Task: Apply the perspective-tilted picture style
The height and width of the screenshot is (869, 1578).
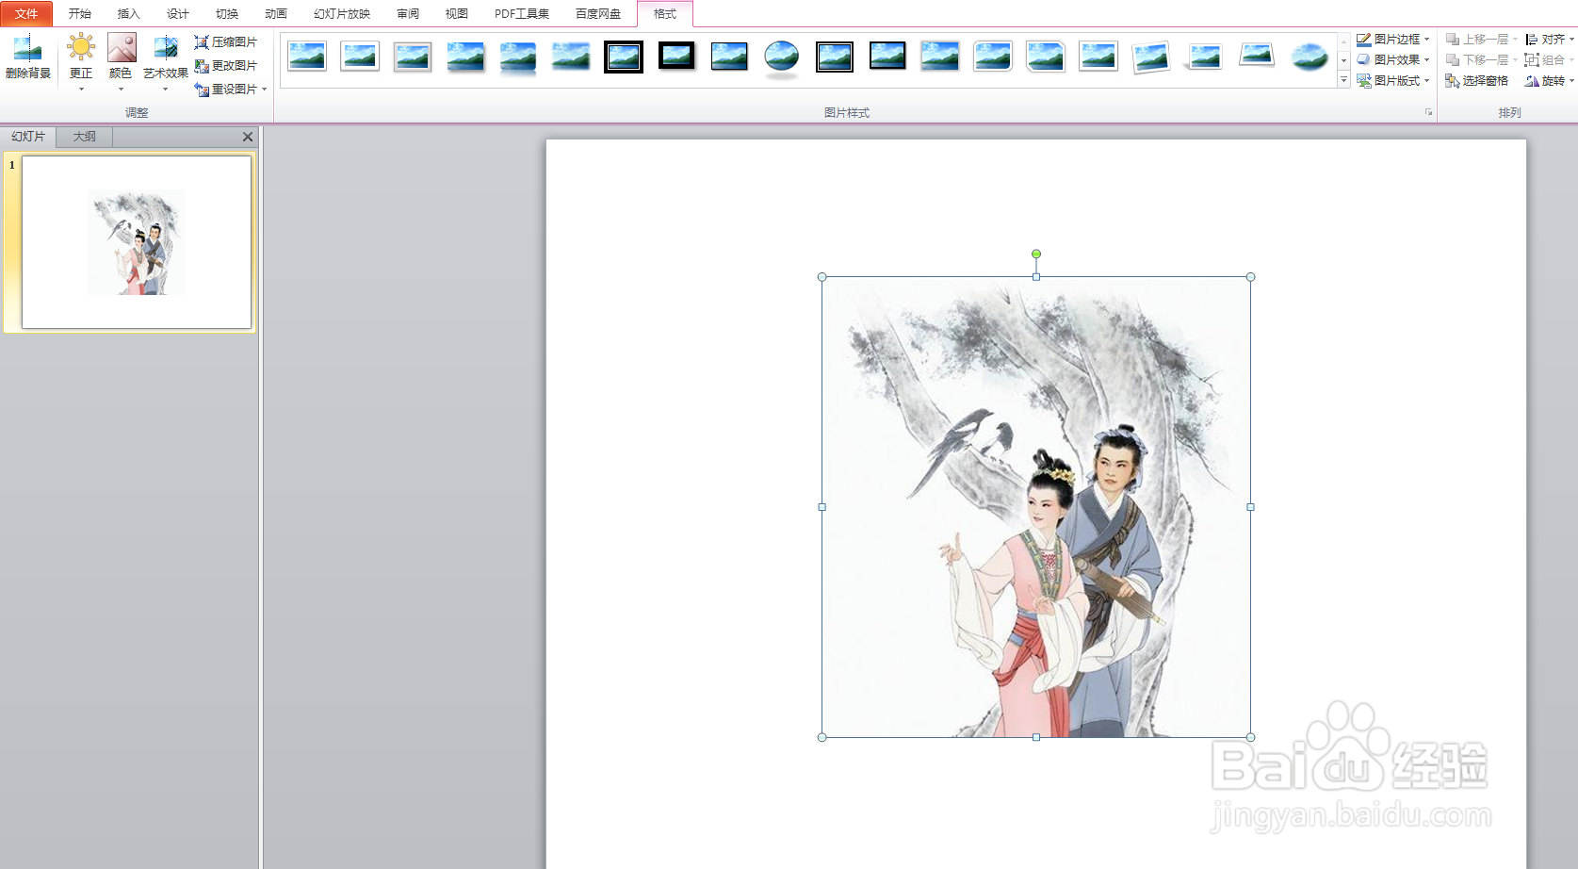Action: tap(1257, 55)
